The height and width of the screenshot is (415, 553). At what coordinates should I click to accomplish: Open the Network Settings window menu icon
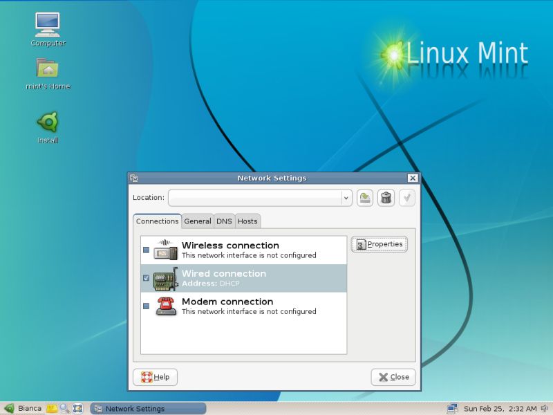134,178
